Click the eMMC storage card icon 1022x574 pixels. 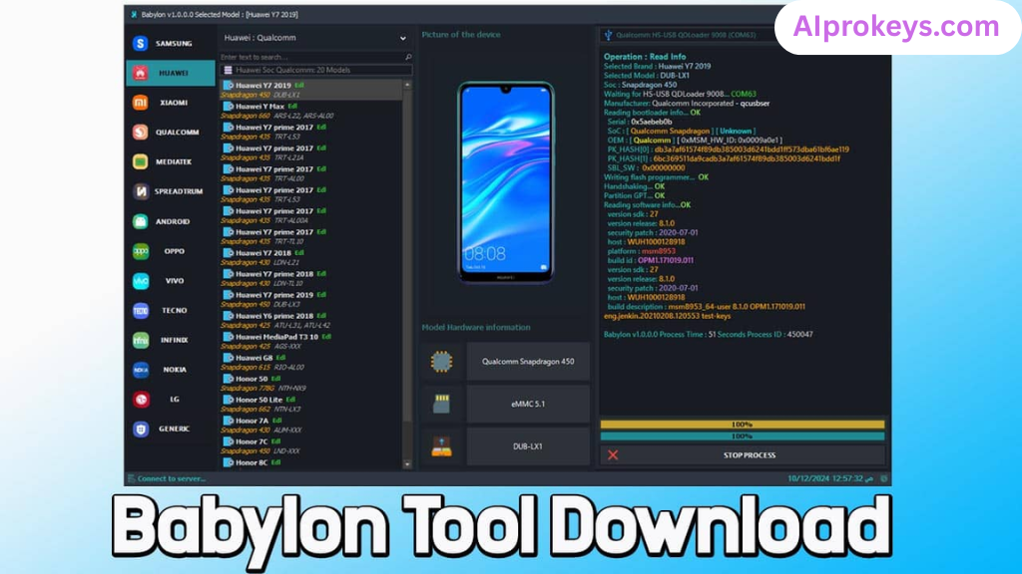pos(441,404)
